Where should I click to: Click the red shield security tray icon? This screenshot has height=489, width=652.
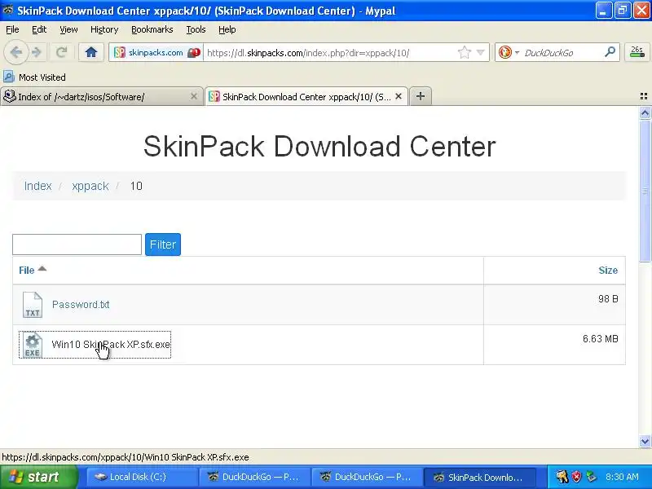click(576, 477)
